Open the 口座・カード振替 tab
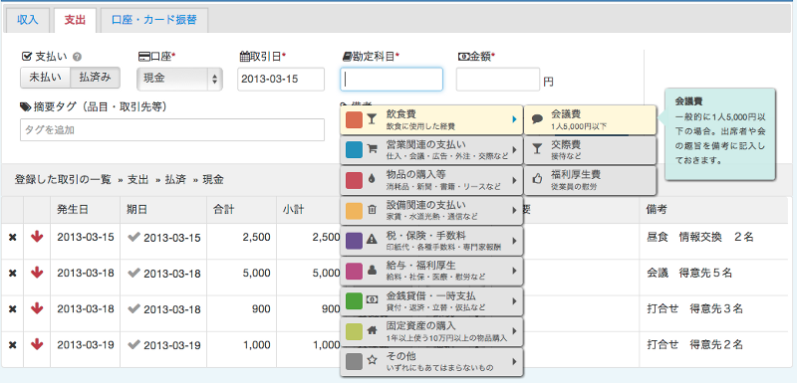 (154, 20)
